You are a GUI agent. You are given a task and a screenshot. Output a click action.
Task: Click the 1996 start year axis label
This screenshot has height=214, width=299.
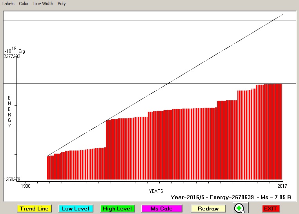(26, 185)
